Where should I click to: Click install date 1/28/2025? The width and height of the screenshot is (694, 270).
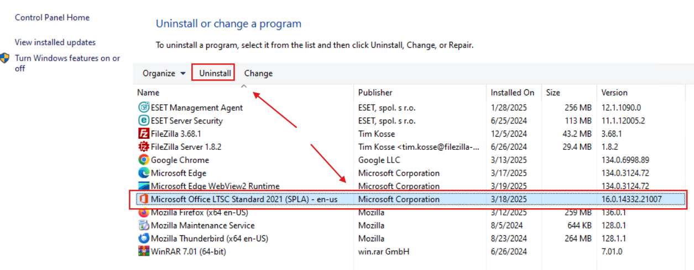509,107
